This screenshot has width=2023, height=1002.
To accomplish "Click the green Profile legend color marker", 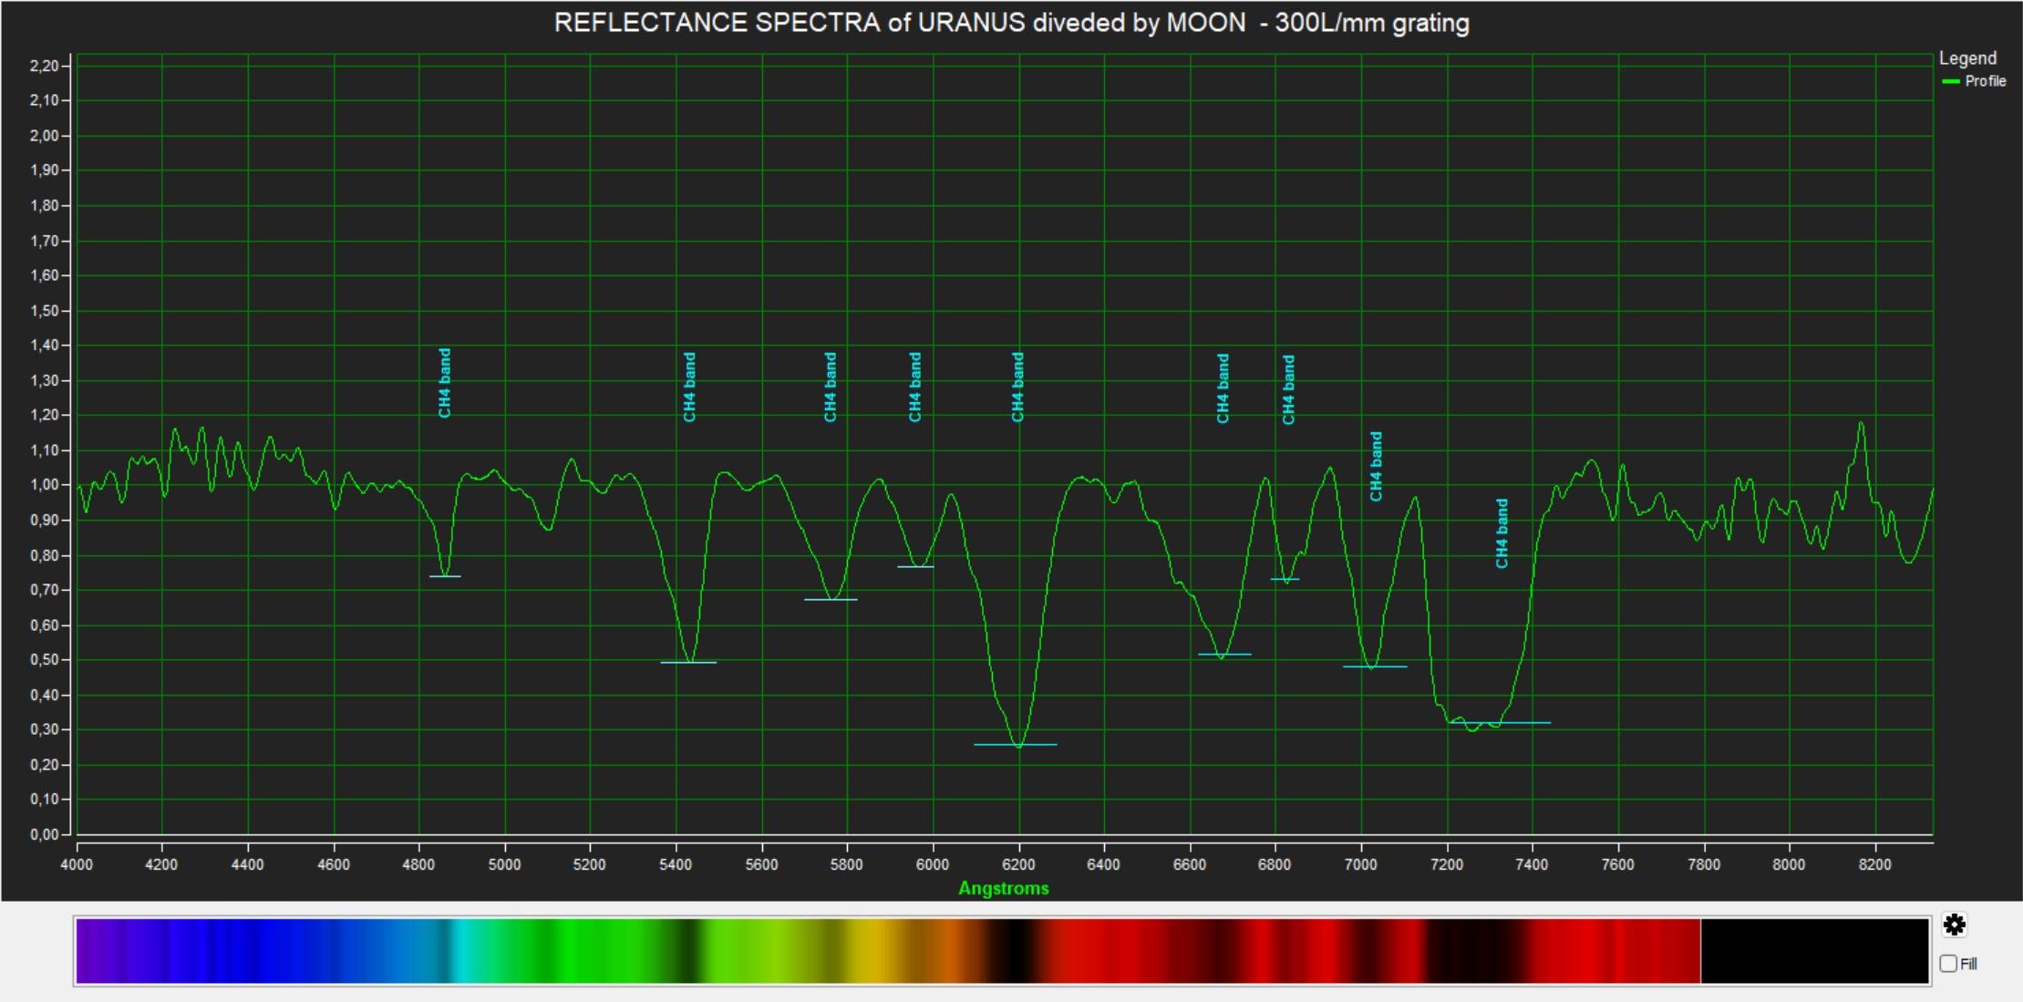I will (x=1951, y=81).
